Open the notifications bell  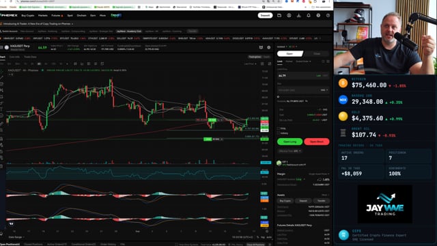[309, 15]
